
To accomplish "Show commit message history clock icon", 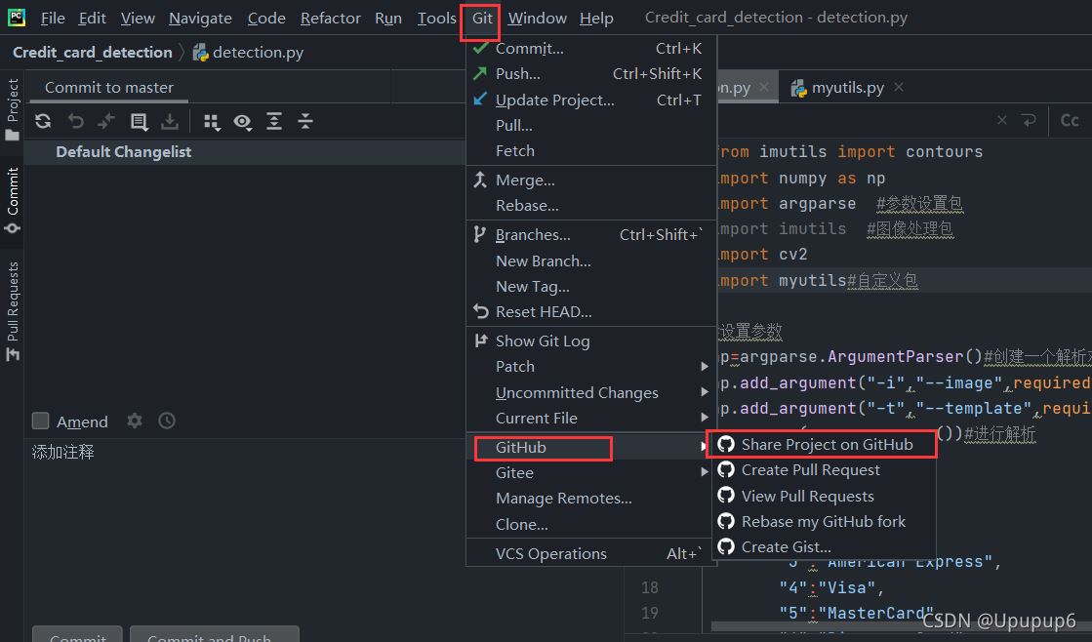I will click(x=167, y=421).
